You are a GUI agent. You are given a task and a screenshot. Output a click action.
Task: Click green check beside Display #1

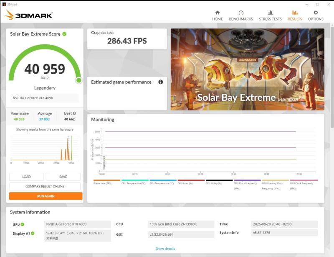(x=33, y=234)
